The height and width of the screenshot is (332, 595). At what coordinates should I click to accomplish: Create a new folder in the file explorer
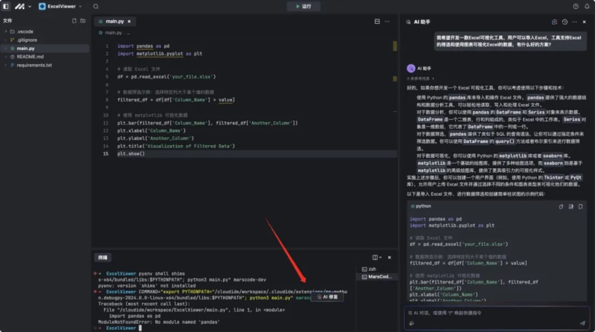[83, 21]
